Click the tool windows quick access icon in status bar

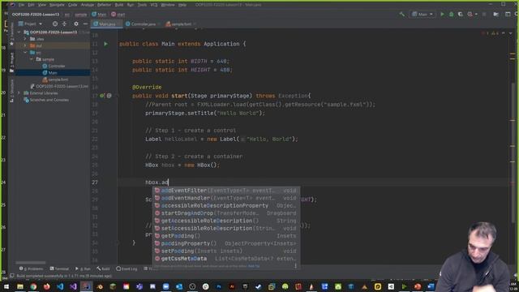[x=12, y=276]
